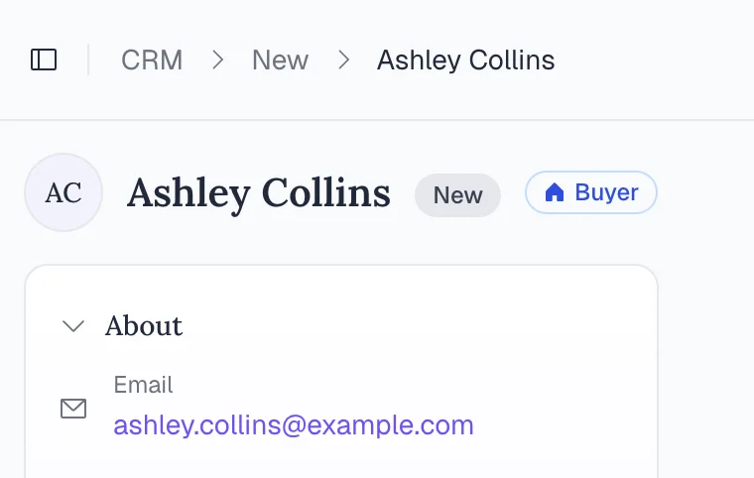754x478 pixels.
Task: Toggle the sidebar panel icon
Action: point(44,60)
